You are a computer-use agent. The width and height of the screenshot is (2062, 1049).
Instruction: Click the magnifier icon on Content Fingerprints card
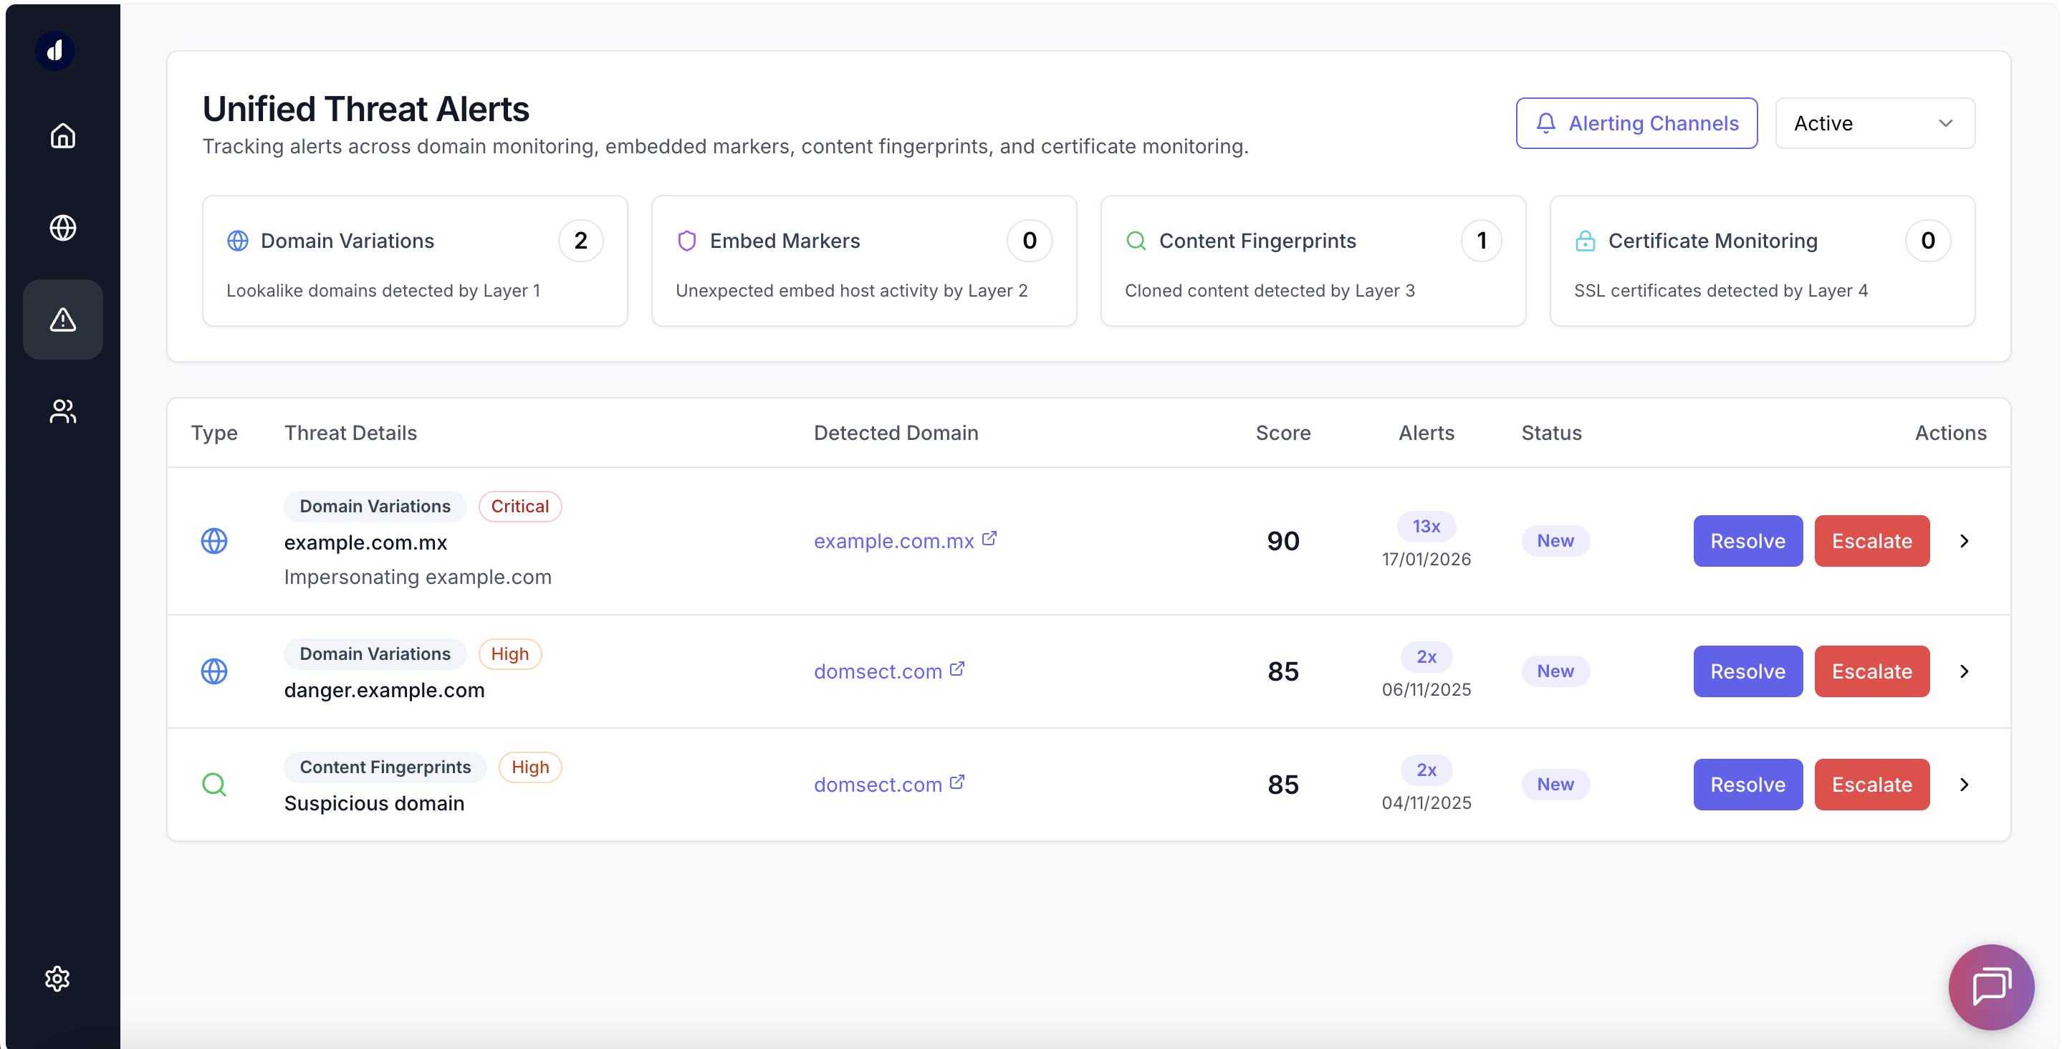pos(1136,240)
